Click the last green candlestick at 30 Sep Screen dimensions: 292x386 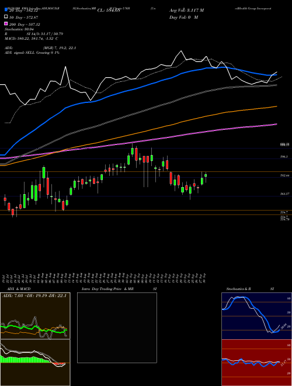tap(206, 175)
